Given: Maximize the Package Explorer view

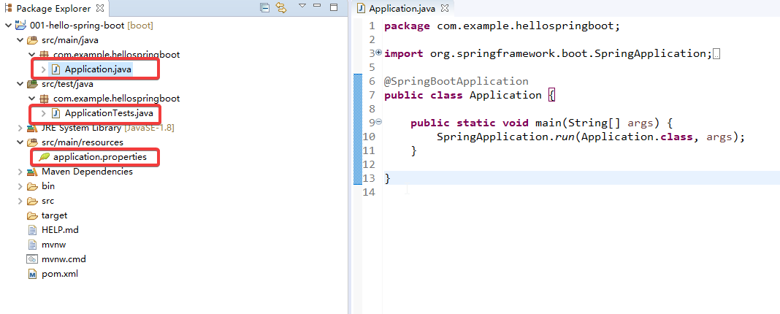Looking at the screenshot, I should pyautogui.click(x=334, y=7).
